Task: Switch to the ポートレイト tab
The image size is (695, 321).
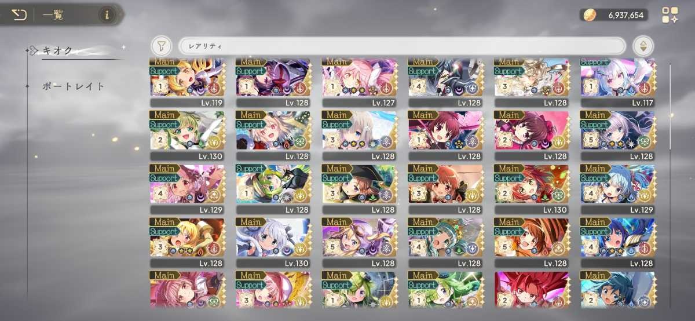Action: [73, 86]
